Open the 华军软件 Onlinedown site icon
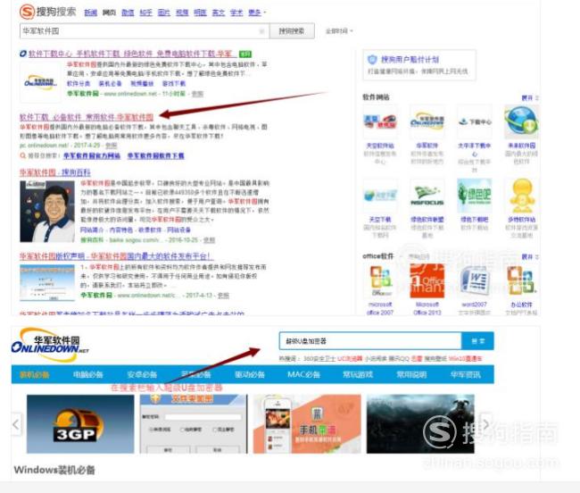 click(427, 121)
